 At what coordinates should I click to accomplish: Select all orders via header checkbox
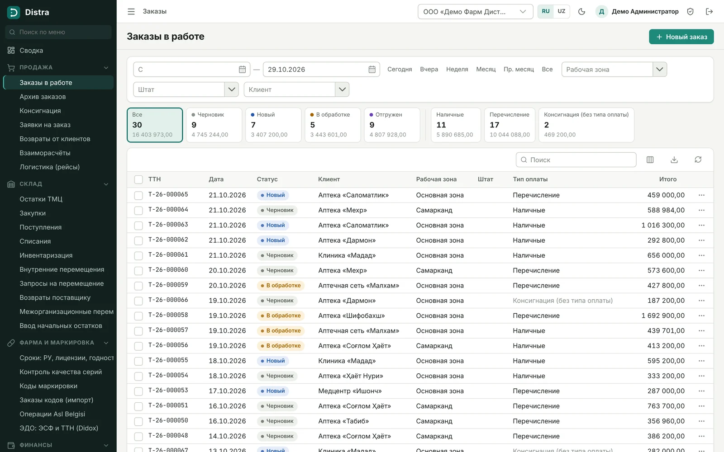[x=138, y=179]
